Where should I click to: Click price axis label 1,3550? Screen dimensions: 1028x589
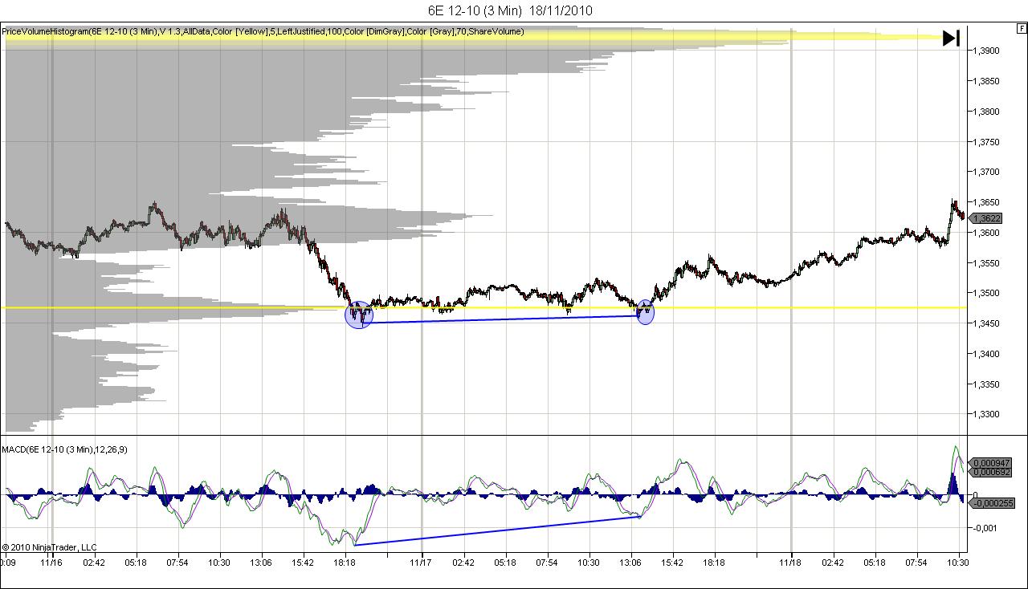coord(987,263)
